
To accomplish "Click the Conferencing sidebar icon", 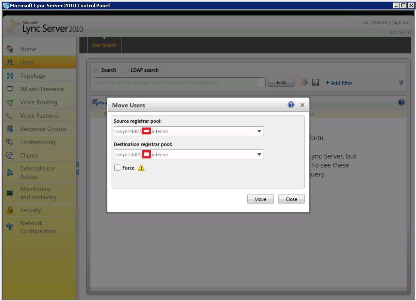I will [x=10, y=142].
